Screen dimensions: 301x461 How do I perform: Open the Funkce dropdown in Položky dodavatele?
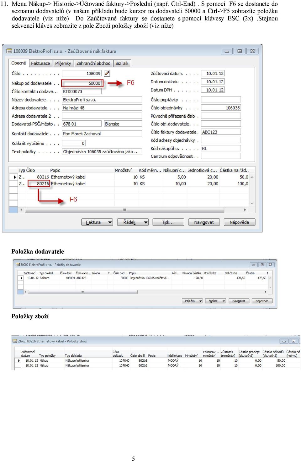pos(215,301)
